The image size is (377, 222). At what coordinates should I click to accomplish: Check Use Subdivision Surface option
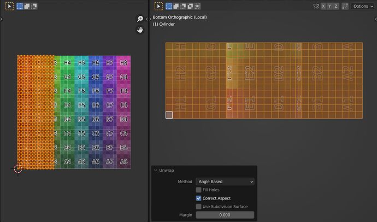(x=198, y=207)
